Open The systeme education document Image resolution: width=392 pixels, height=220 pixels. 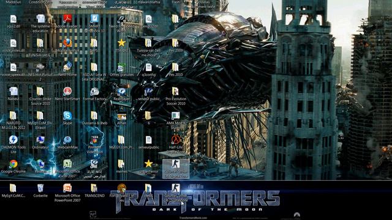click(40, 19)
